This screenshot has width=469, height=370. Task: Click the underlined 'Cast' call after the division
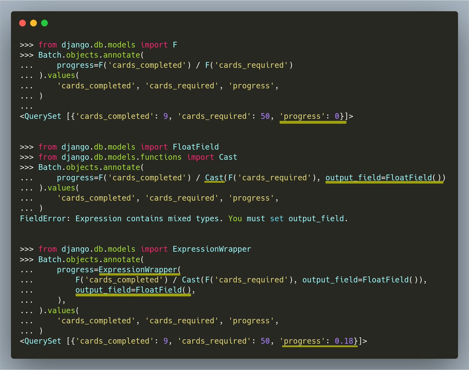[x=214, y=178]
